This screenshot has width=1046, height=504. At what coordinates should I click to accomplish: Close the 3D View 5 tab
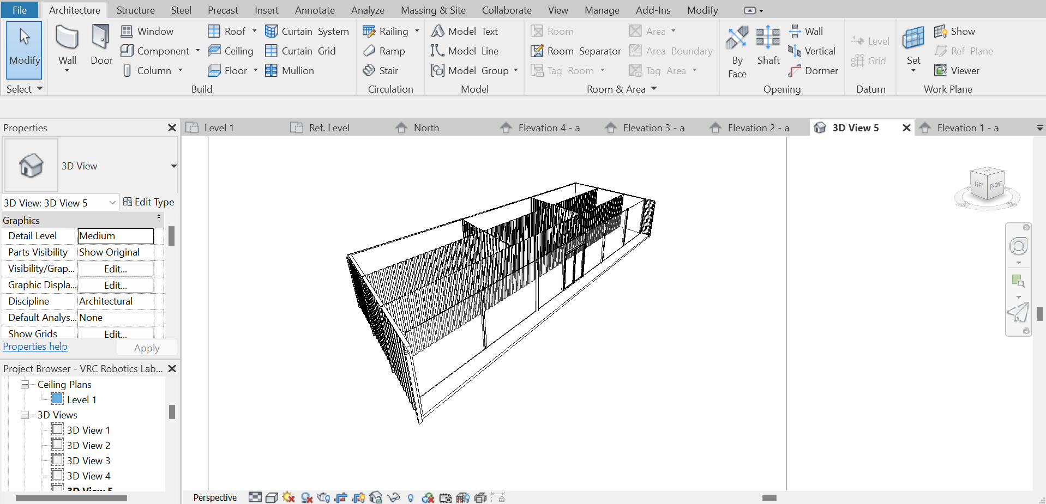[906, 127]
